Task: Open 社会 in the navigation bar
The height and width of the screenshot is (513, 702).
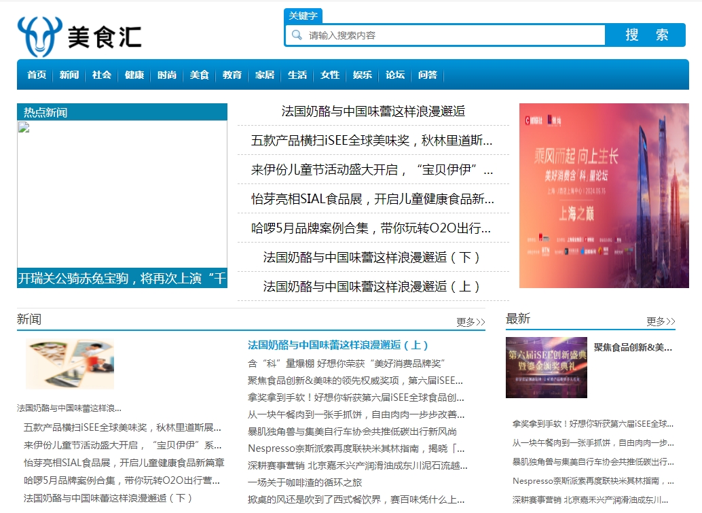Action: (102, 75)
